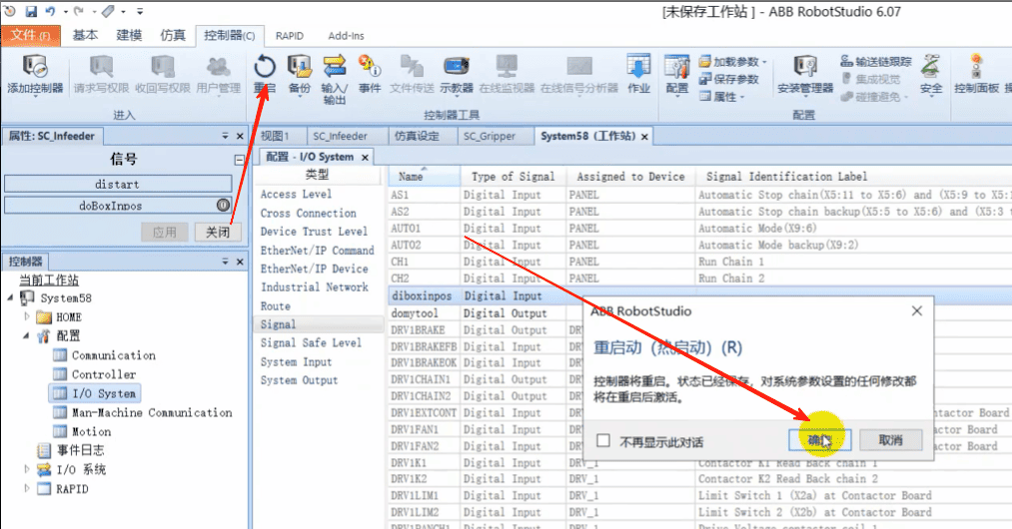
Task: Expand the I/O 系统 tree node
Action: coord(26,469)
